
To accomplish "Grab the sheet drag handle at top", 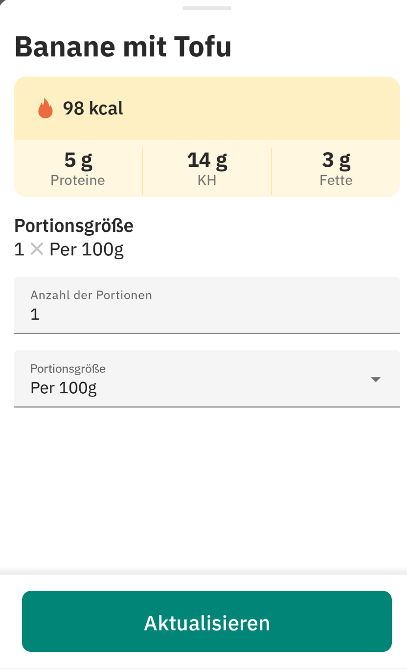I will point(207,8).
